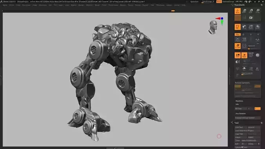Select the Move mode icon in Transform

pos(244,11)
